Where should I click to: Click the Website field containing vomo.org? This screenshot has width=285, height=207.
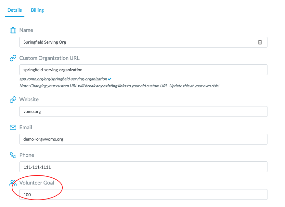point(143,111)
